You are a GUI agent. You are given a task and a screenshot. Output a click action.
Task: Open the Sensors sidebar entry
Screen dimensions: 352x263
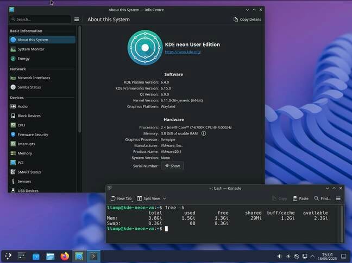point(42,182)
